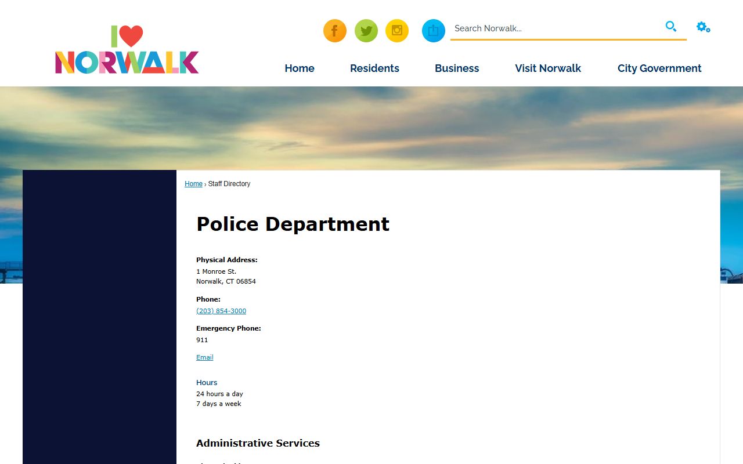The height and width of the screenshot is (464, 743).
Task: Open the City Government menu
Action: pos(659,68)
